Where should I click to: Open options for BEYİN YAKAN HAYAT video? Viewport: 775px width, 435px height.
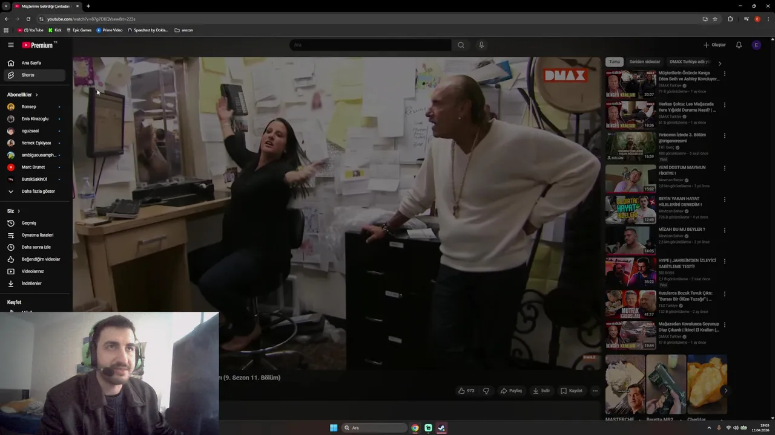click(x=724, y=199)
